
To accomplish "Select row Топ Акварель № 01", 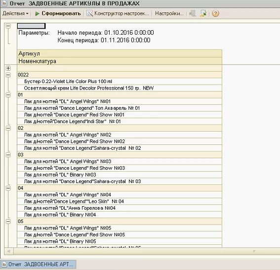I will tap(120, 108).
